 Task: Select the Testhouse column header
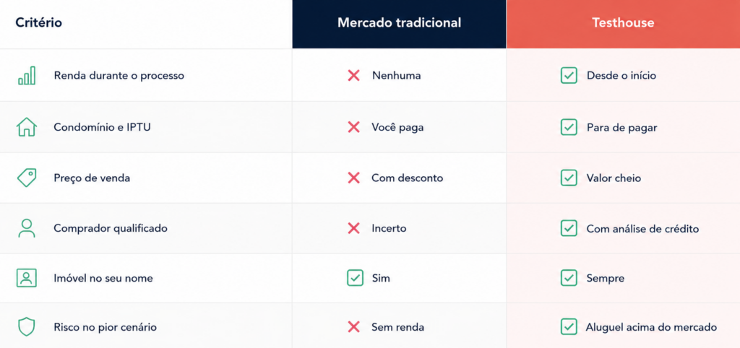click(x=624, y=24)
